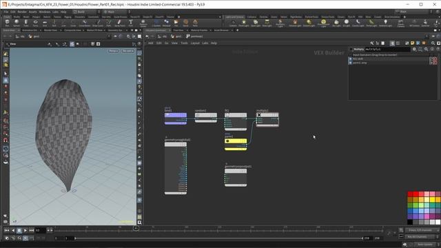Play the timeline forward
The image size is (441, 248).
point(25,231)
